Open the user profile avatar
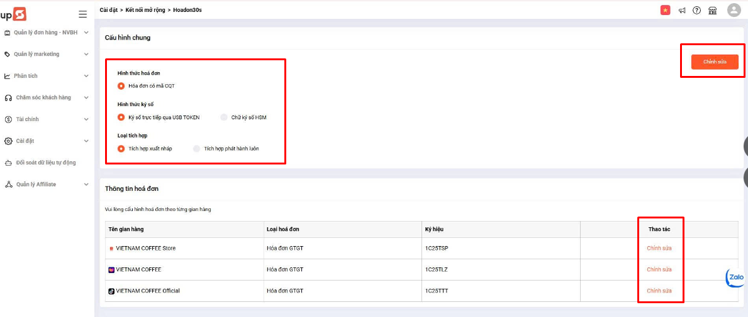Image resolution: width=748 pixels, height=317 pixels. click(x=734, y=10)
